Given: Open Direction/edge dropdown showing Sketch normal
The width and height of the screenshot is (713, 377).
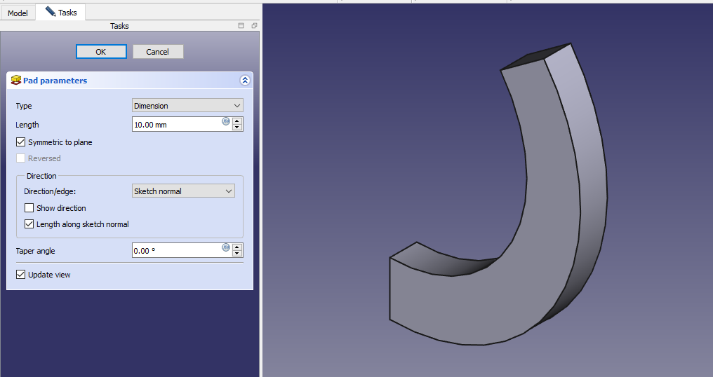Looking at the screenshot, I should (183, 191).
